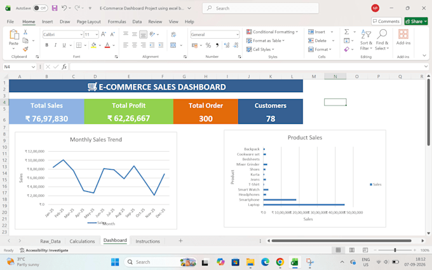This screenshot has height=270, width=432.
Task: Open Fill Color dropdown arrow
Action: 100,45
